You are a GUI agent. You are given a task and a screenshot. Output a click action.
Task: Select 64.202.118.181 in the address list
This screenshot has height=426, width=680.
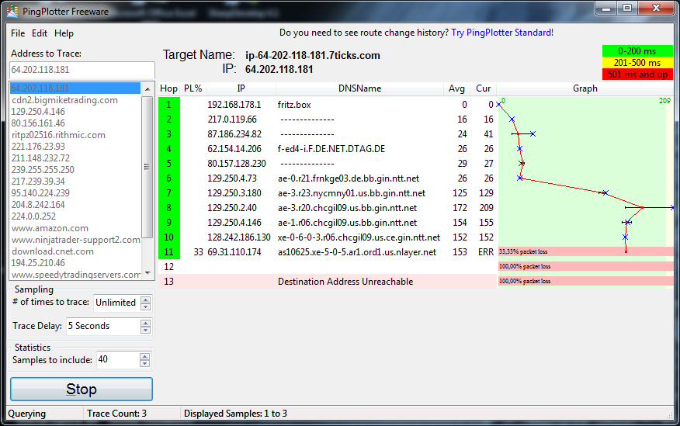tap(75, 88)
